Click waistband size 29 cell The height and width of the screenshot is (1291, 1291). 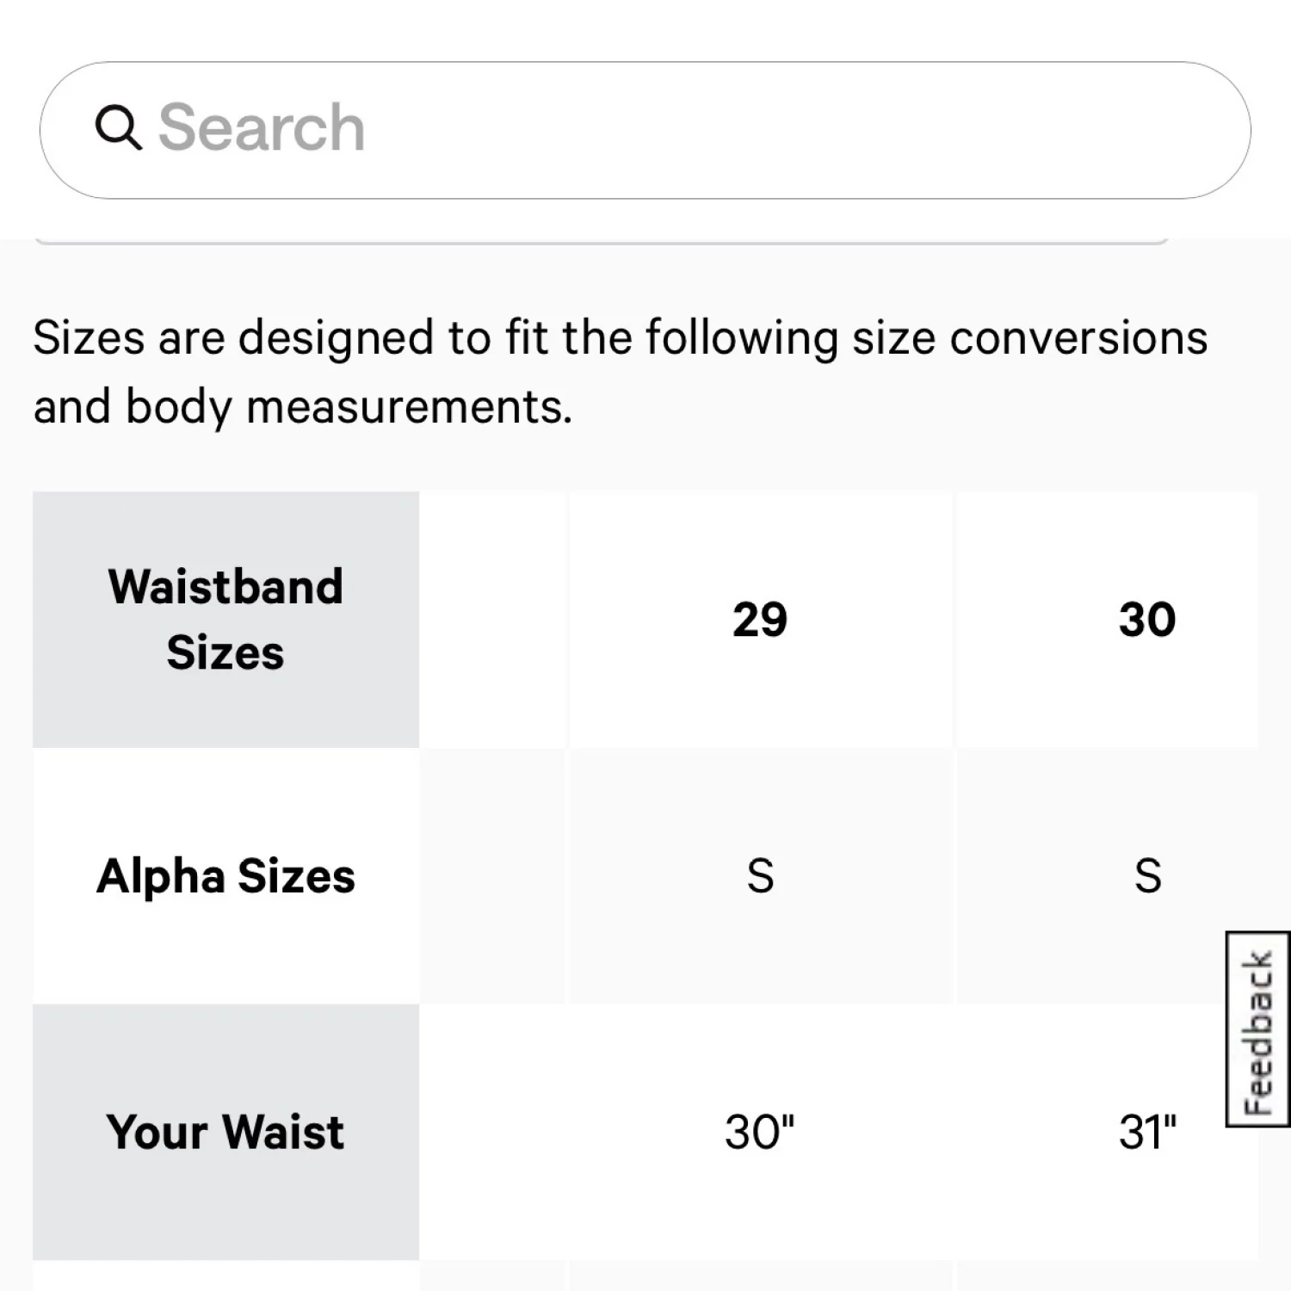click(760, 619)
